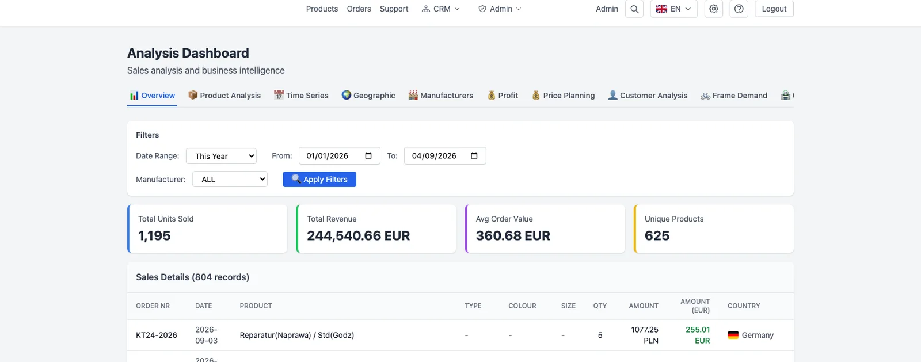Open the search magnifier icon
Viewport: 921px width, 362px height.
coord(634,9)
